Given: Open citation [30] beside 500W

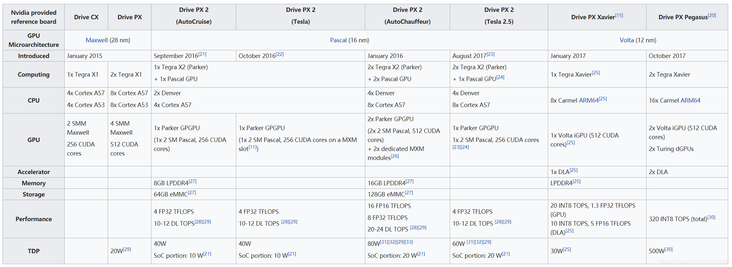Looking at the screenshot, I should [x=668, y=249].
